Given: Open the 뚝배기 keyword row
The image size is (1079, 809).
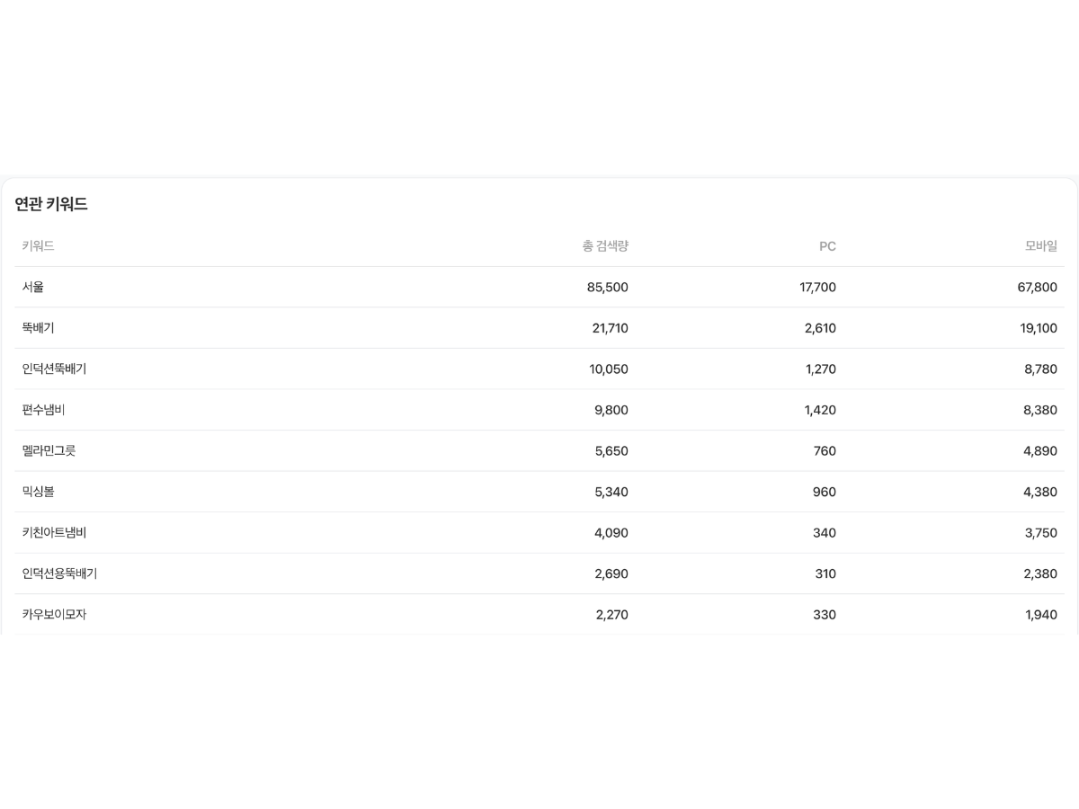Looking at the screenshot, I should click(x=39, y=328).
